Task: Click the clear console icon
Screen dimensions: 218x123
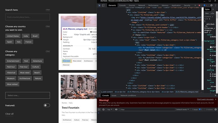Action: pyautogui.click(x=103, y=109)
